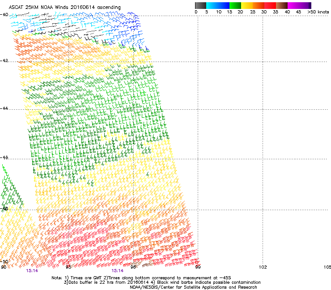
Task: Click the '-46' latitude axis label
Action: (4, 157)
